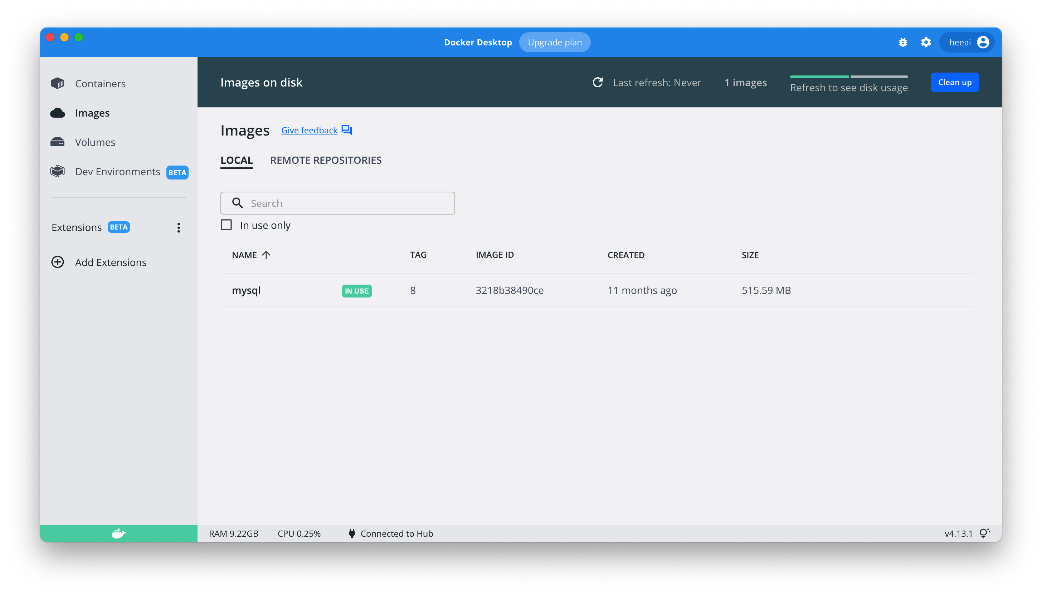Viewport: 1042px width, 595px height.
Task: Select the Local tab
Action: 237,160
